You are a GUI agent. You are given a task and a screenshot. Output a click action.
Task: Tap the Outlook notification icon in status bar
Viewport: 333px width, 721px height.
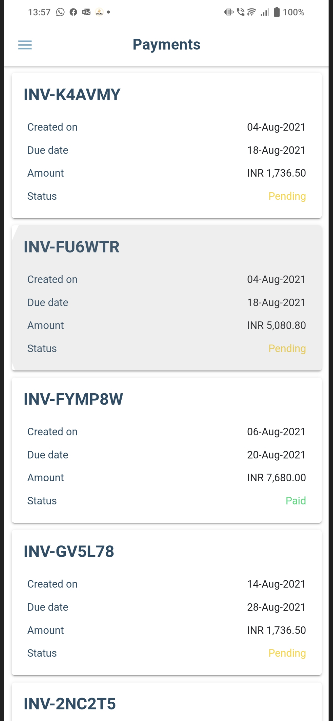(86, 12)
